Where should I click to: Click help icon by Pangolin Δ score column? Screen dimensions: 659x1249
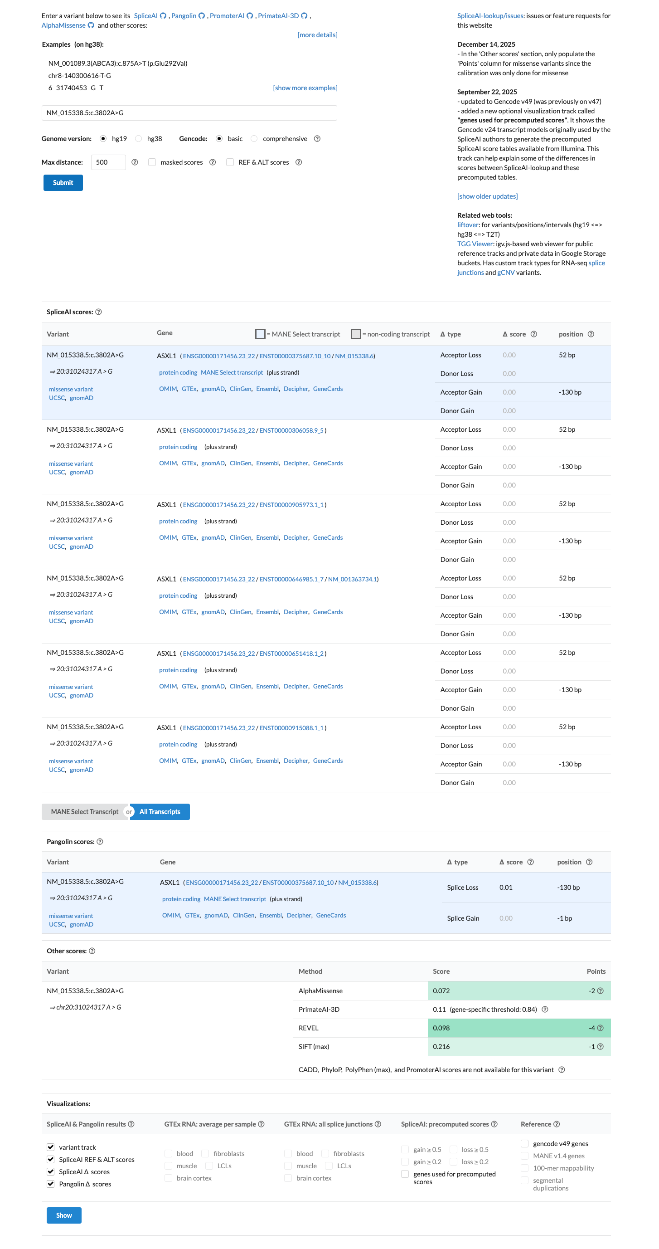point(531,862)
